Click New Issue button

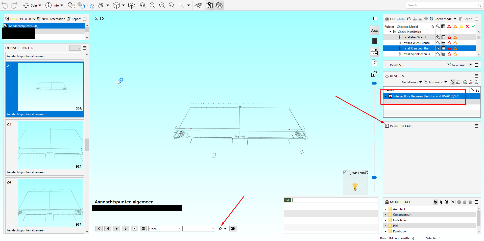(x=456, y=65)
